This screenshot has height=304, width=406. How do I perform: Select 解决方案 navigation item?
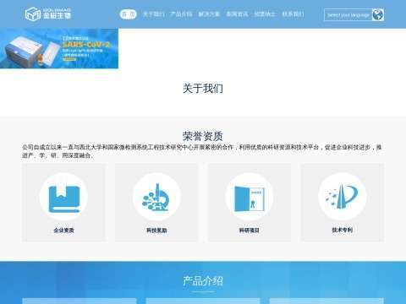(209, 14)
